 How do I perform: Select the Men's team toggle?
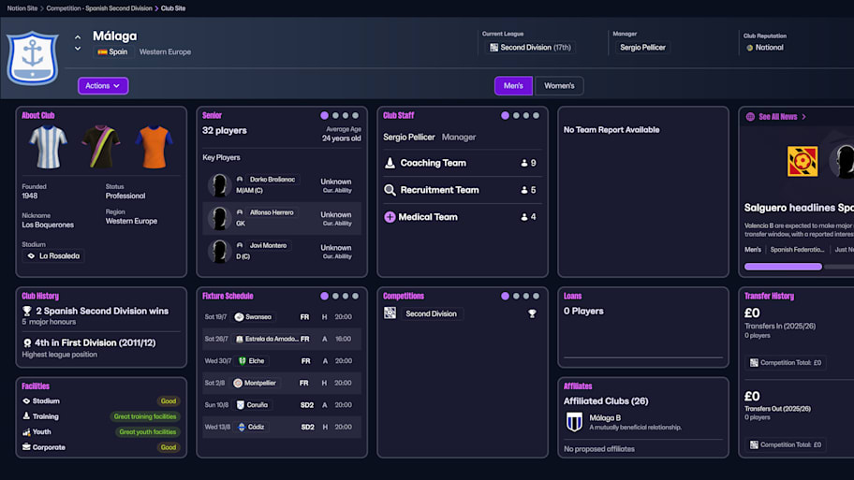click(513, 86)
